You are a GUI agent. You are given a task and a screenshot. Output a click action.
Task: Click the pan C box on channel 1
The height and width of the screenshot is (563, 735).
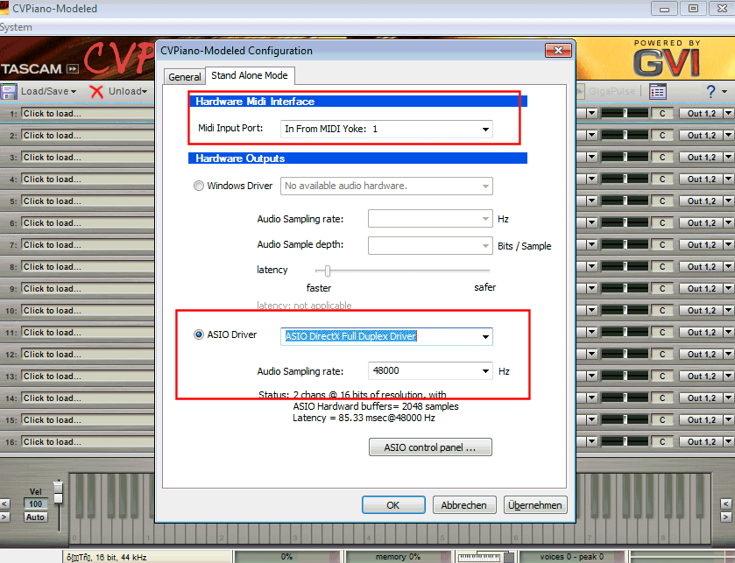click(662, 113)
